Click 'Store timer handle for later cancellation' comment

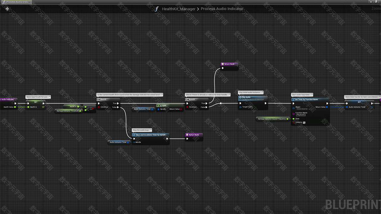coord(361,97)
